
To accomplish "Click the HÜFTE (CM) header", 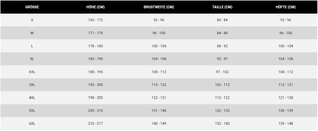I will 286,7.
